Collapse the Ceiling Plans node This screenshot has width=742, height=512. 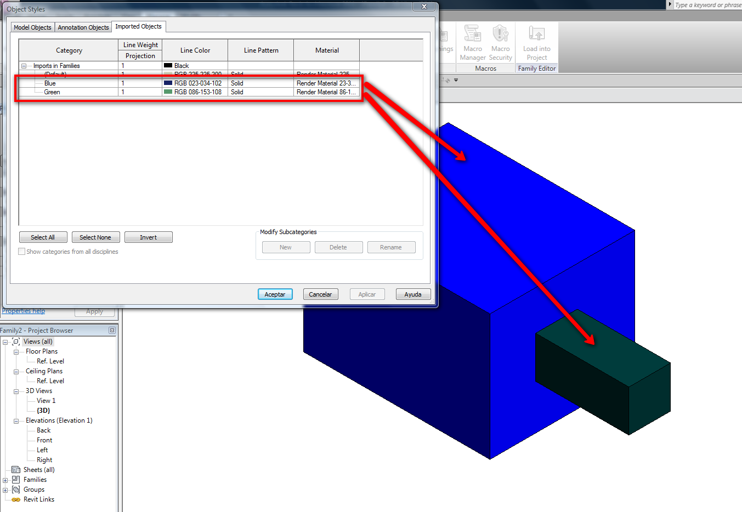[16, 371]
